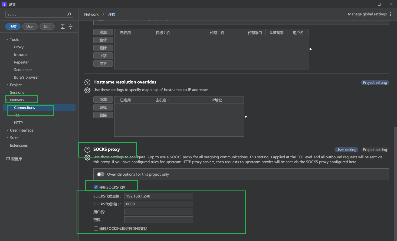Image resolution: width=397 pixels, height=241 pixels.
Task: Click the expand all sections icon
Action: (63, 26)
